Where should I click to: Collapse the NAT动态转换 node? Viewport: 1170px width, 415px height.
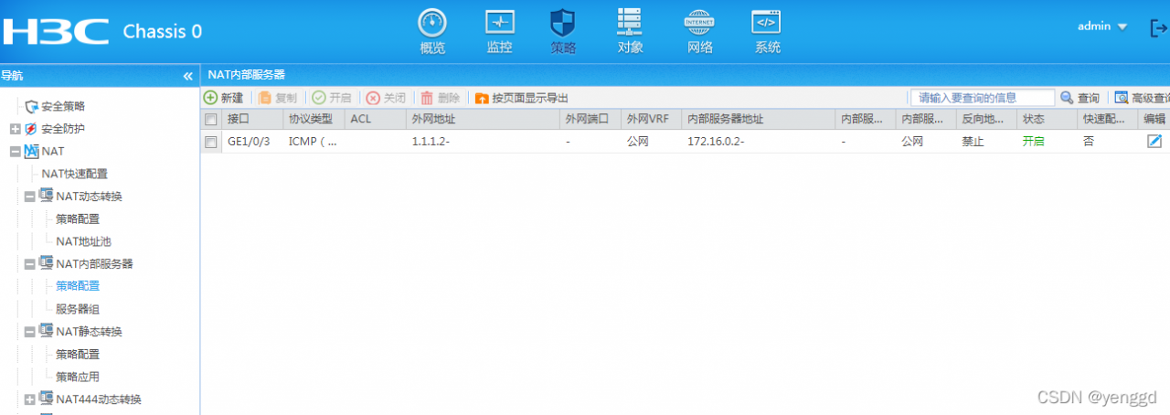29,197
